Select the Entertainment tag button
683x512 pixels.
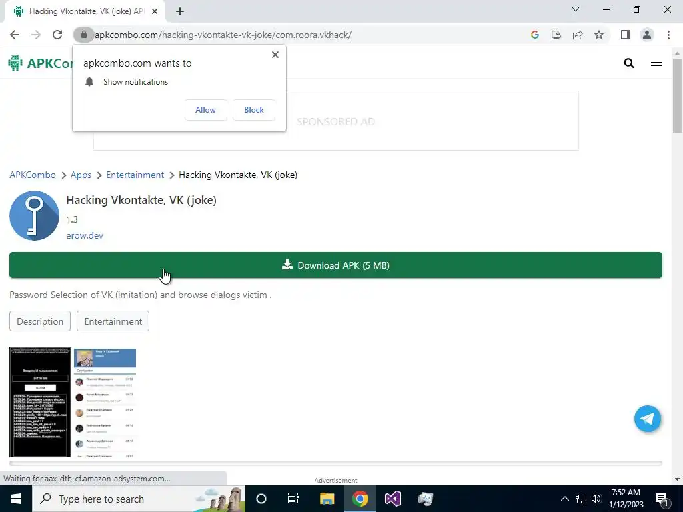coord(113,321)
